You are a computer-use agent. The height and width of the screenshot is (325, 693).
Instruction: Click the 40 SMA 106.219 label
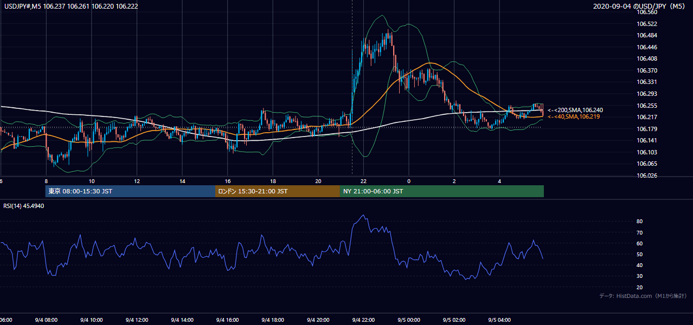(x=574, y=116)
